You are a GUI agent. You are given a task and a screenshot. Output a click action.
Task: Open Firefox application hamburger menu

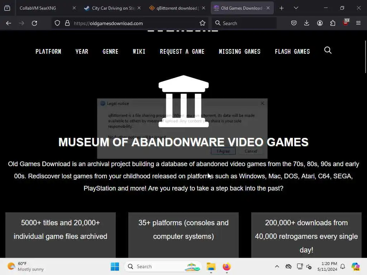[358, 23]
